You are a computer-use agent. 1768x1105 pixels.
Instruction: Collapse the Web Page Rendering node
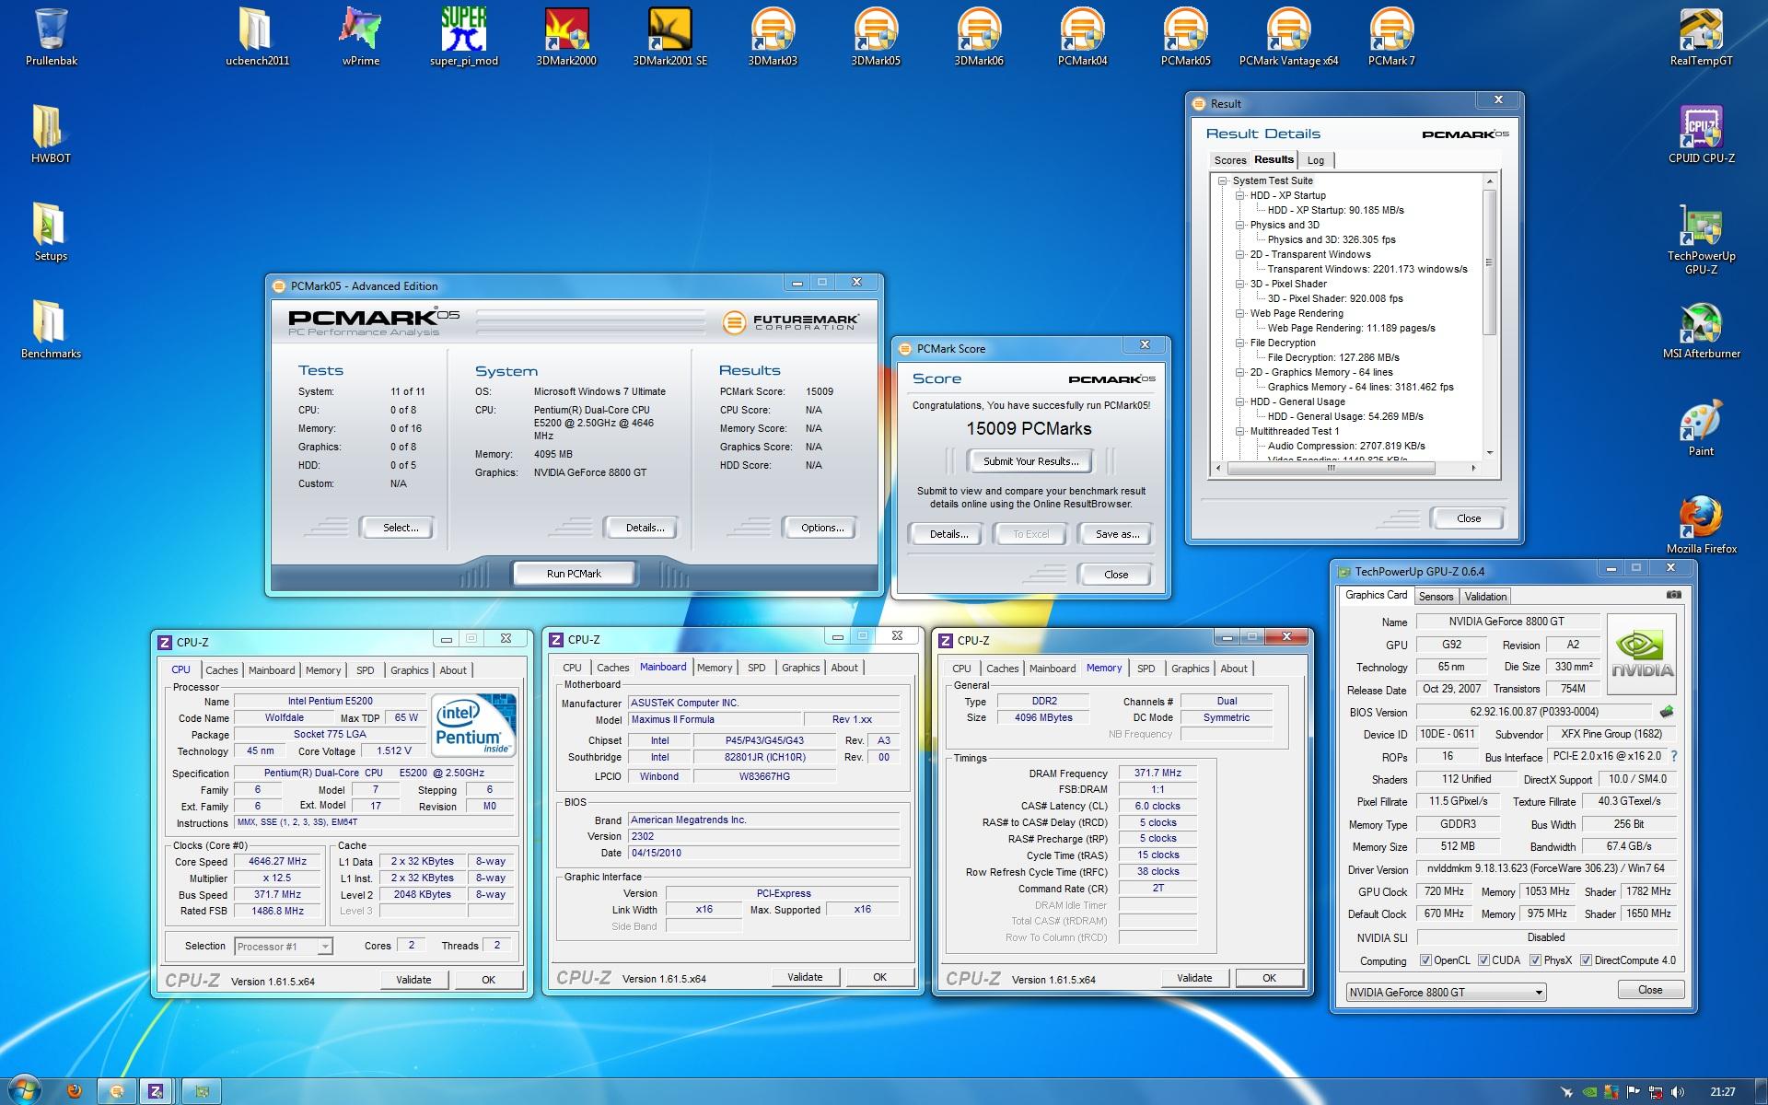tap(1240, 314)
